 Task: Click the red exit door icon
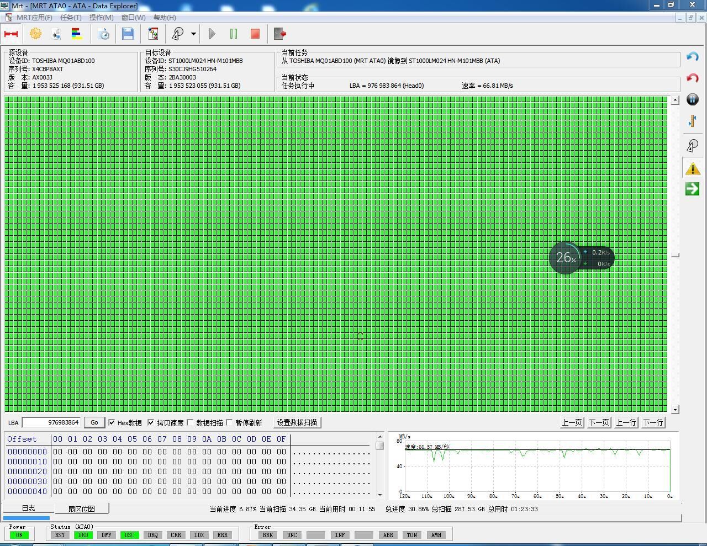(280, 34)
